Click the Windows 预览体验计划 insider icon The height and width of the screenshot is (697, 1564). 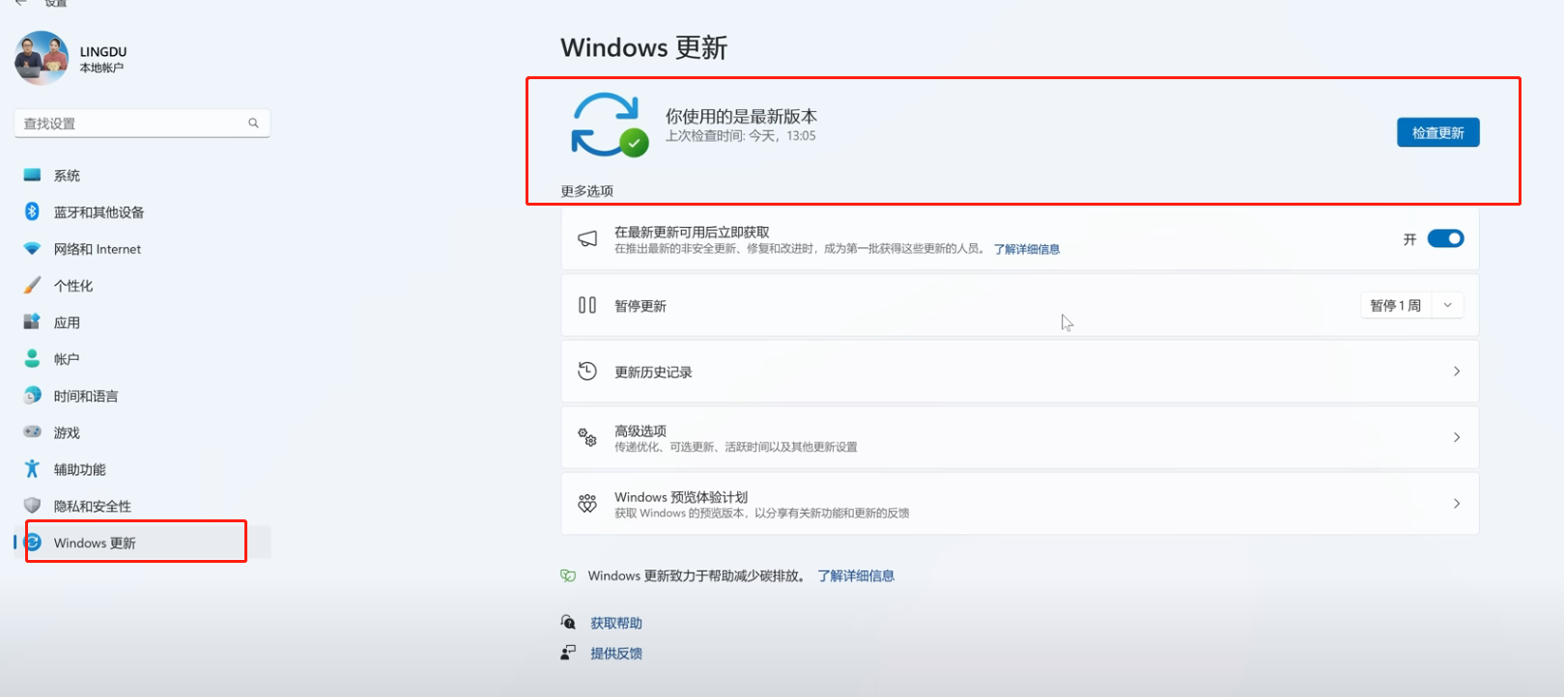(x=587, y=503)
